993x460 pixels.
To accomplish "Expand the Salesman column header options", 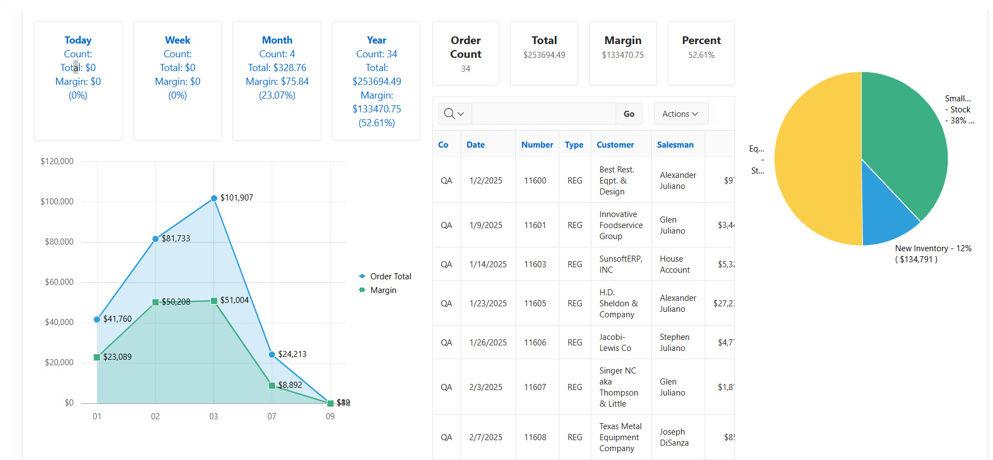I will coord(675,145).
